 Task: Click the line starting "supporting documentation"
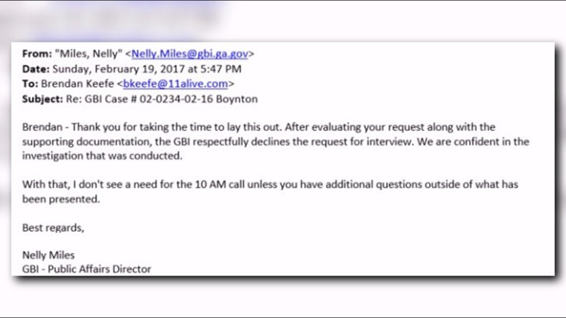pyautogui.click(x=276, y=142)
